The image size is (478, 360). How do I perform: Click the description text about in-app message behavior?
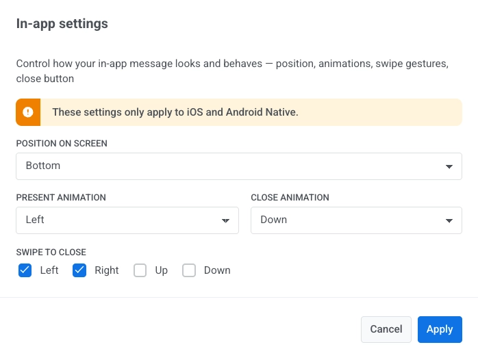[232, 71]
